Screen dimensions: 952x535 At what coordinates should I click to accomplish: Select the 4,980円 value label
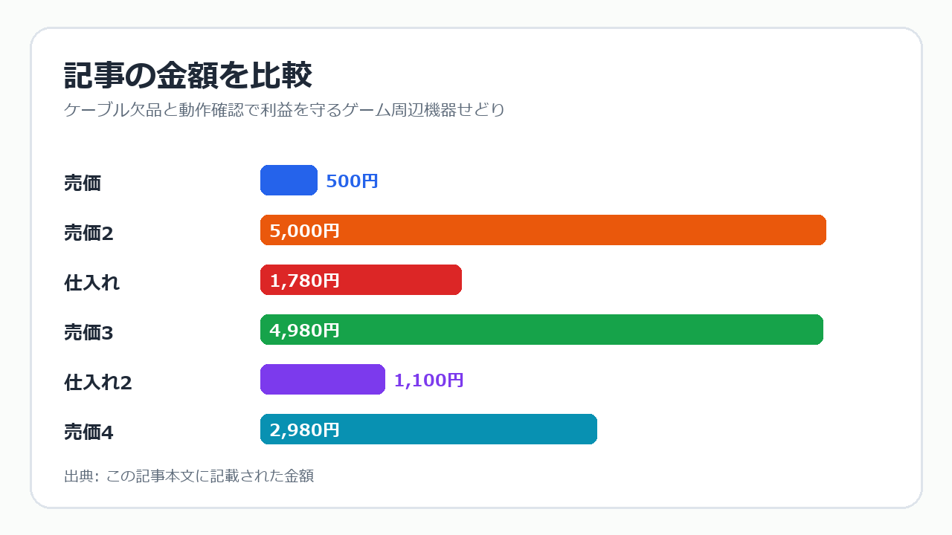coord(304,330)
